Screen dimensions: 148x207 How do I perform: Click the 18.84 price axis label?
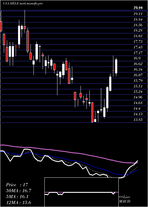[138, 20]
